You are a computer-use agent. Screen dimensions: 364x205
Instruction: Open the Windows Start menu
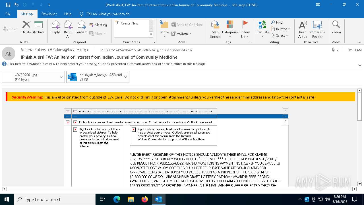(x=7, y=199)
